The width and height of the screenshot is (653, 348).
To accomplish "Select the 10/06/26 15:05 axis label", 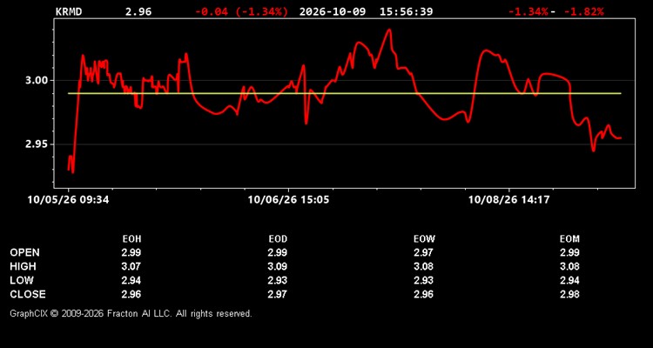I will [288, 200].
